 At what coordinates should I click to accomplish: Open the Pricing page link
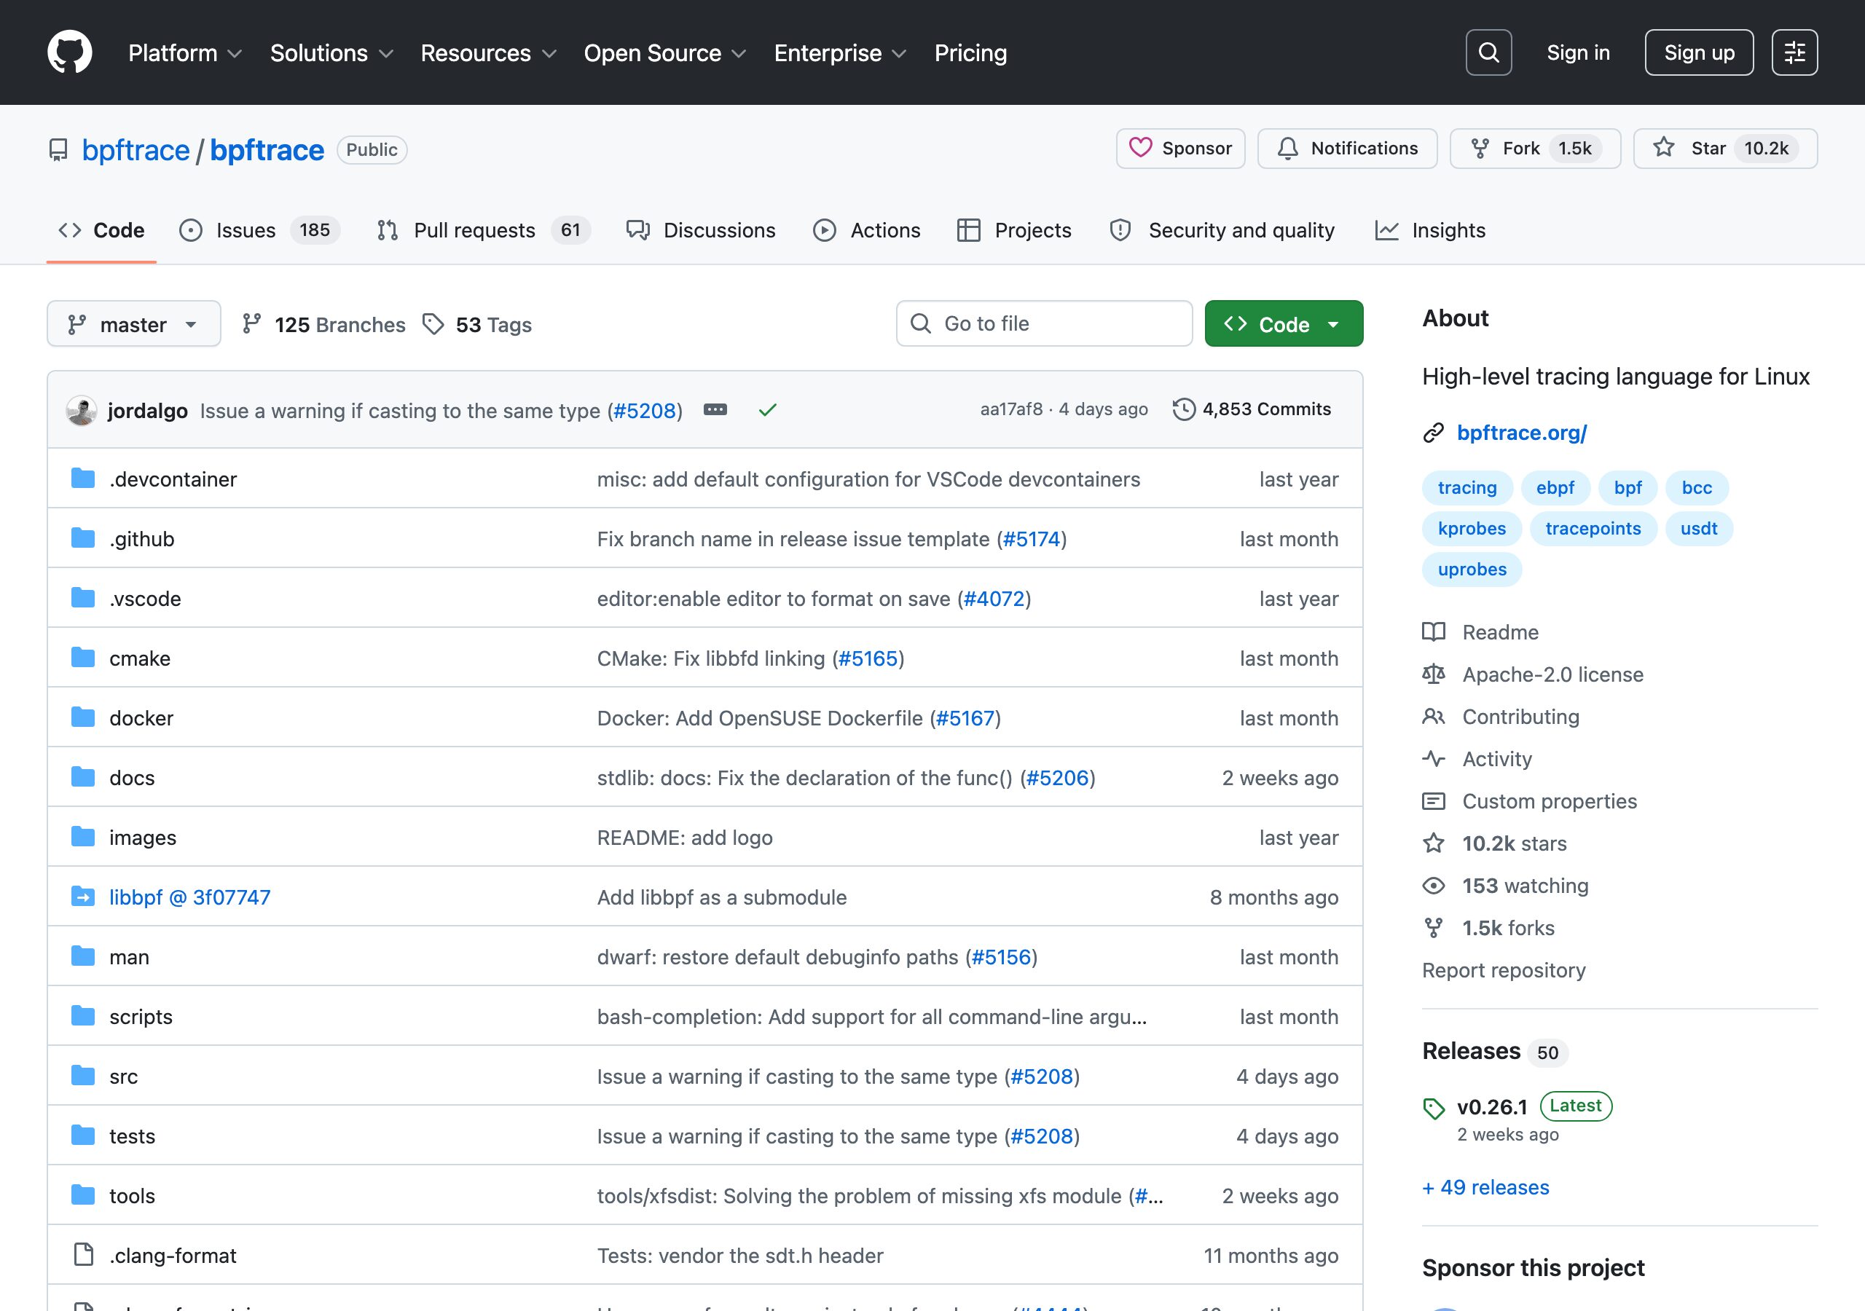click(x=970, y=52)
